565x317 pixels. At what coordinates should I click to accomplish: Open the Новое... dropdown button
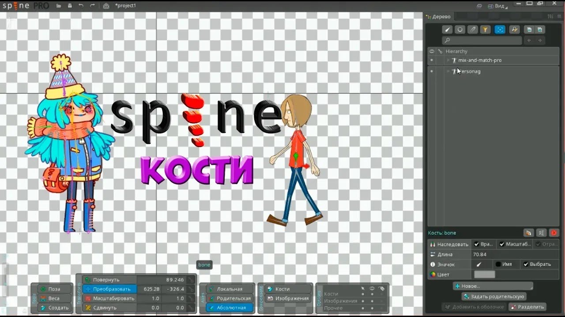tap(493, 286)
